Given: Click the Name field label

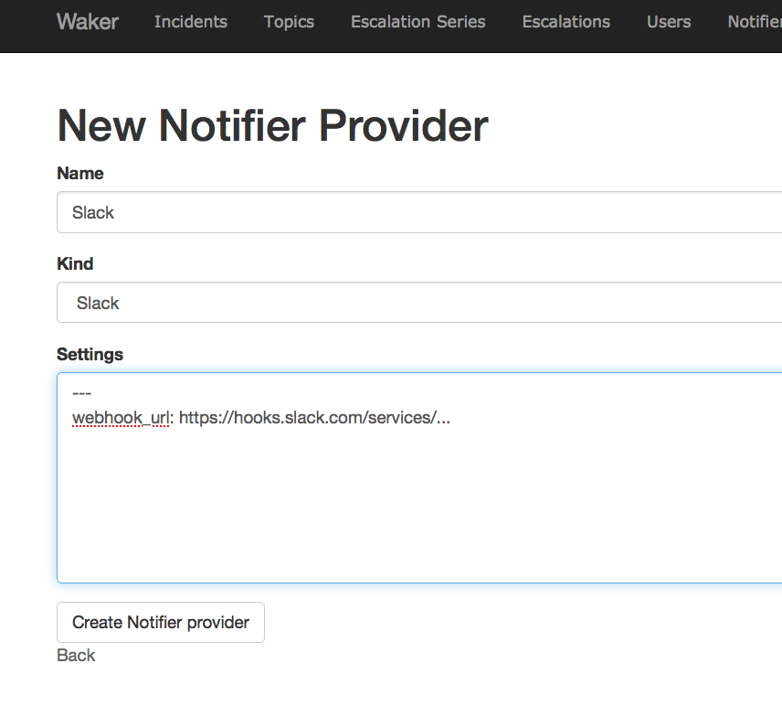Looking at the screenshot, I should pos(80,173).
